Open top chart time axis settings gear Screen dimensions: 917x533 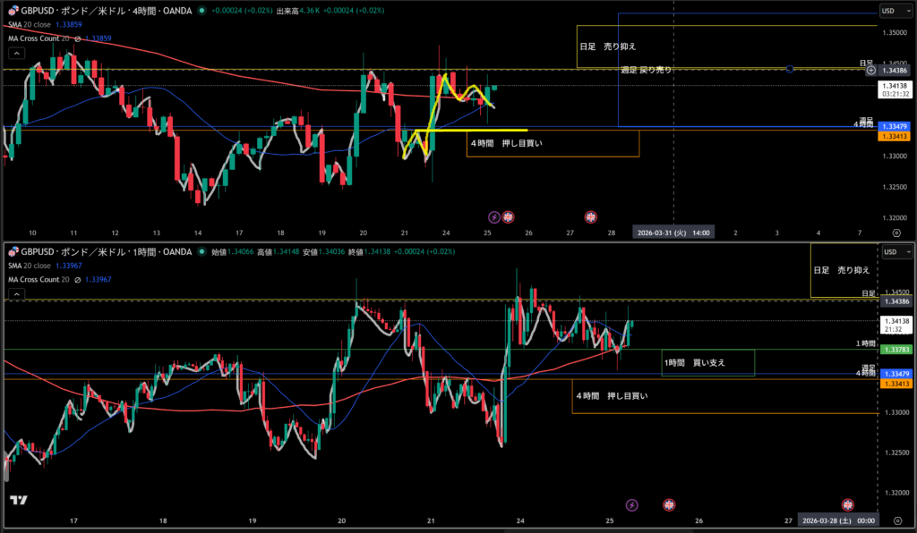click(896, 233)
